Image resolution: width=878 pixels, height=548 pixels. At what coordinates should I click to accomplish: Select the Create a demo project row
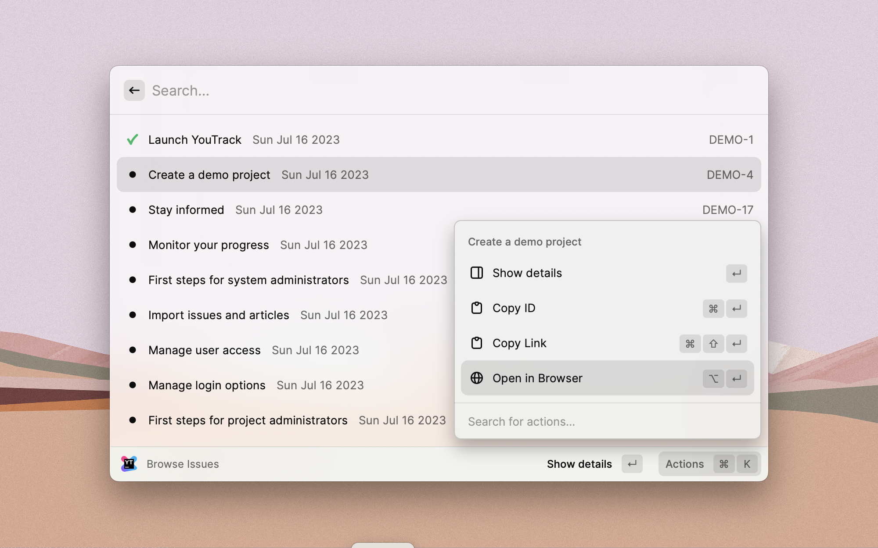click(x=439, y=174)
